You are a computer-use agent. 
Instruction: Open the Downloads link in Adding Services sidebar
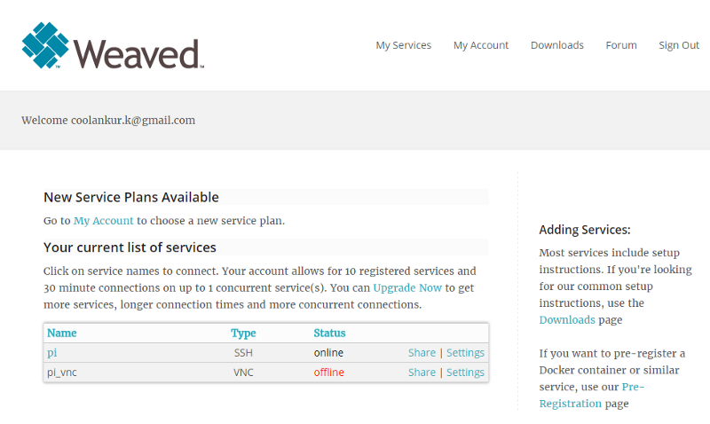coord(567,320)
